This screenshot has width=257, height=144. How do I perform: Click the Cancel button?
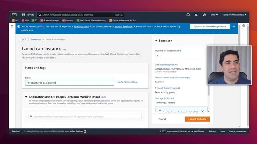coord(162,119)
